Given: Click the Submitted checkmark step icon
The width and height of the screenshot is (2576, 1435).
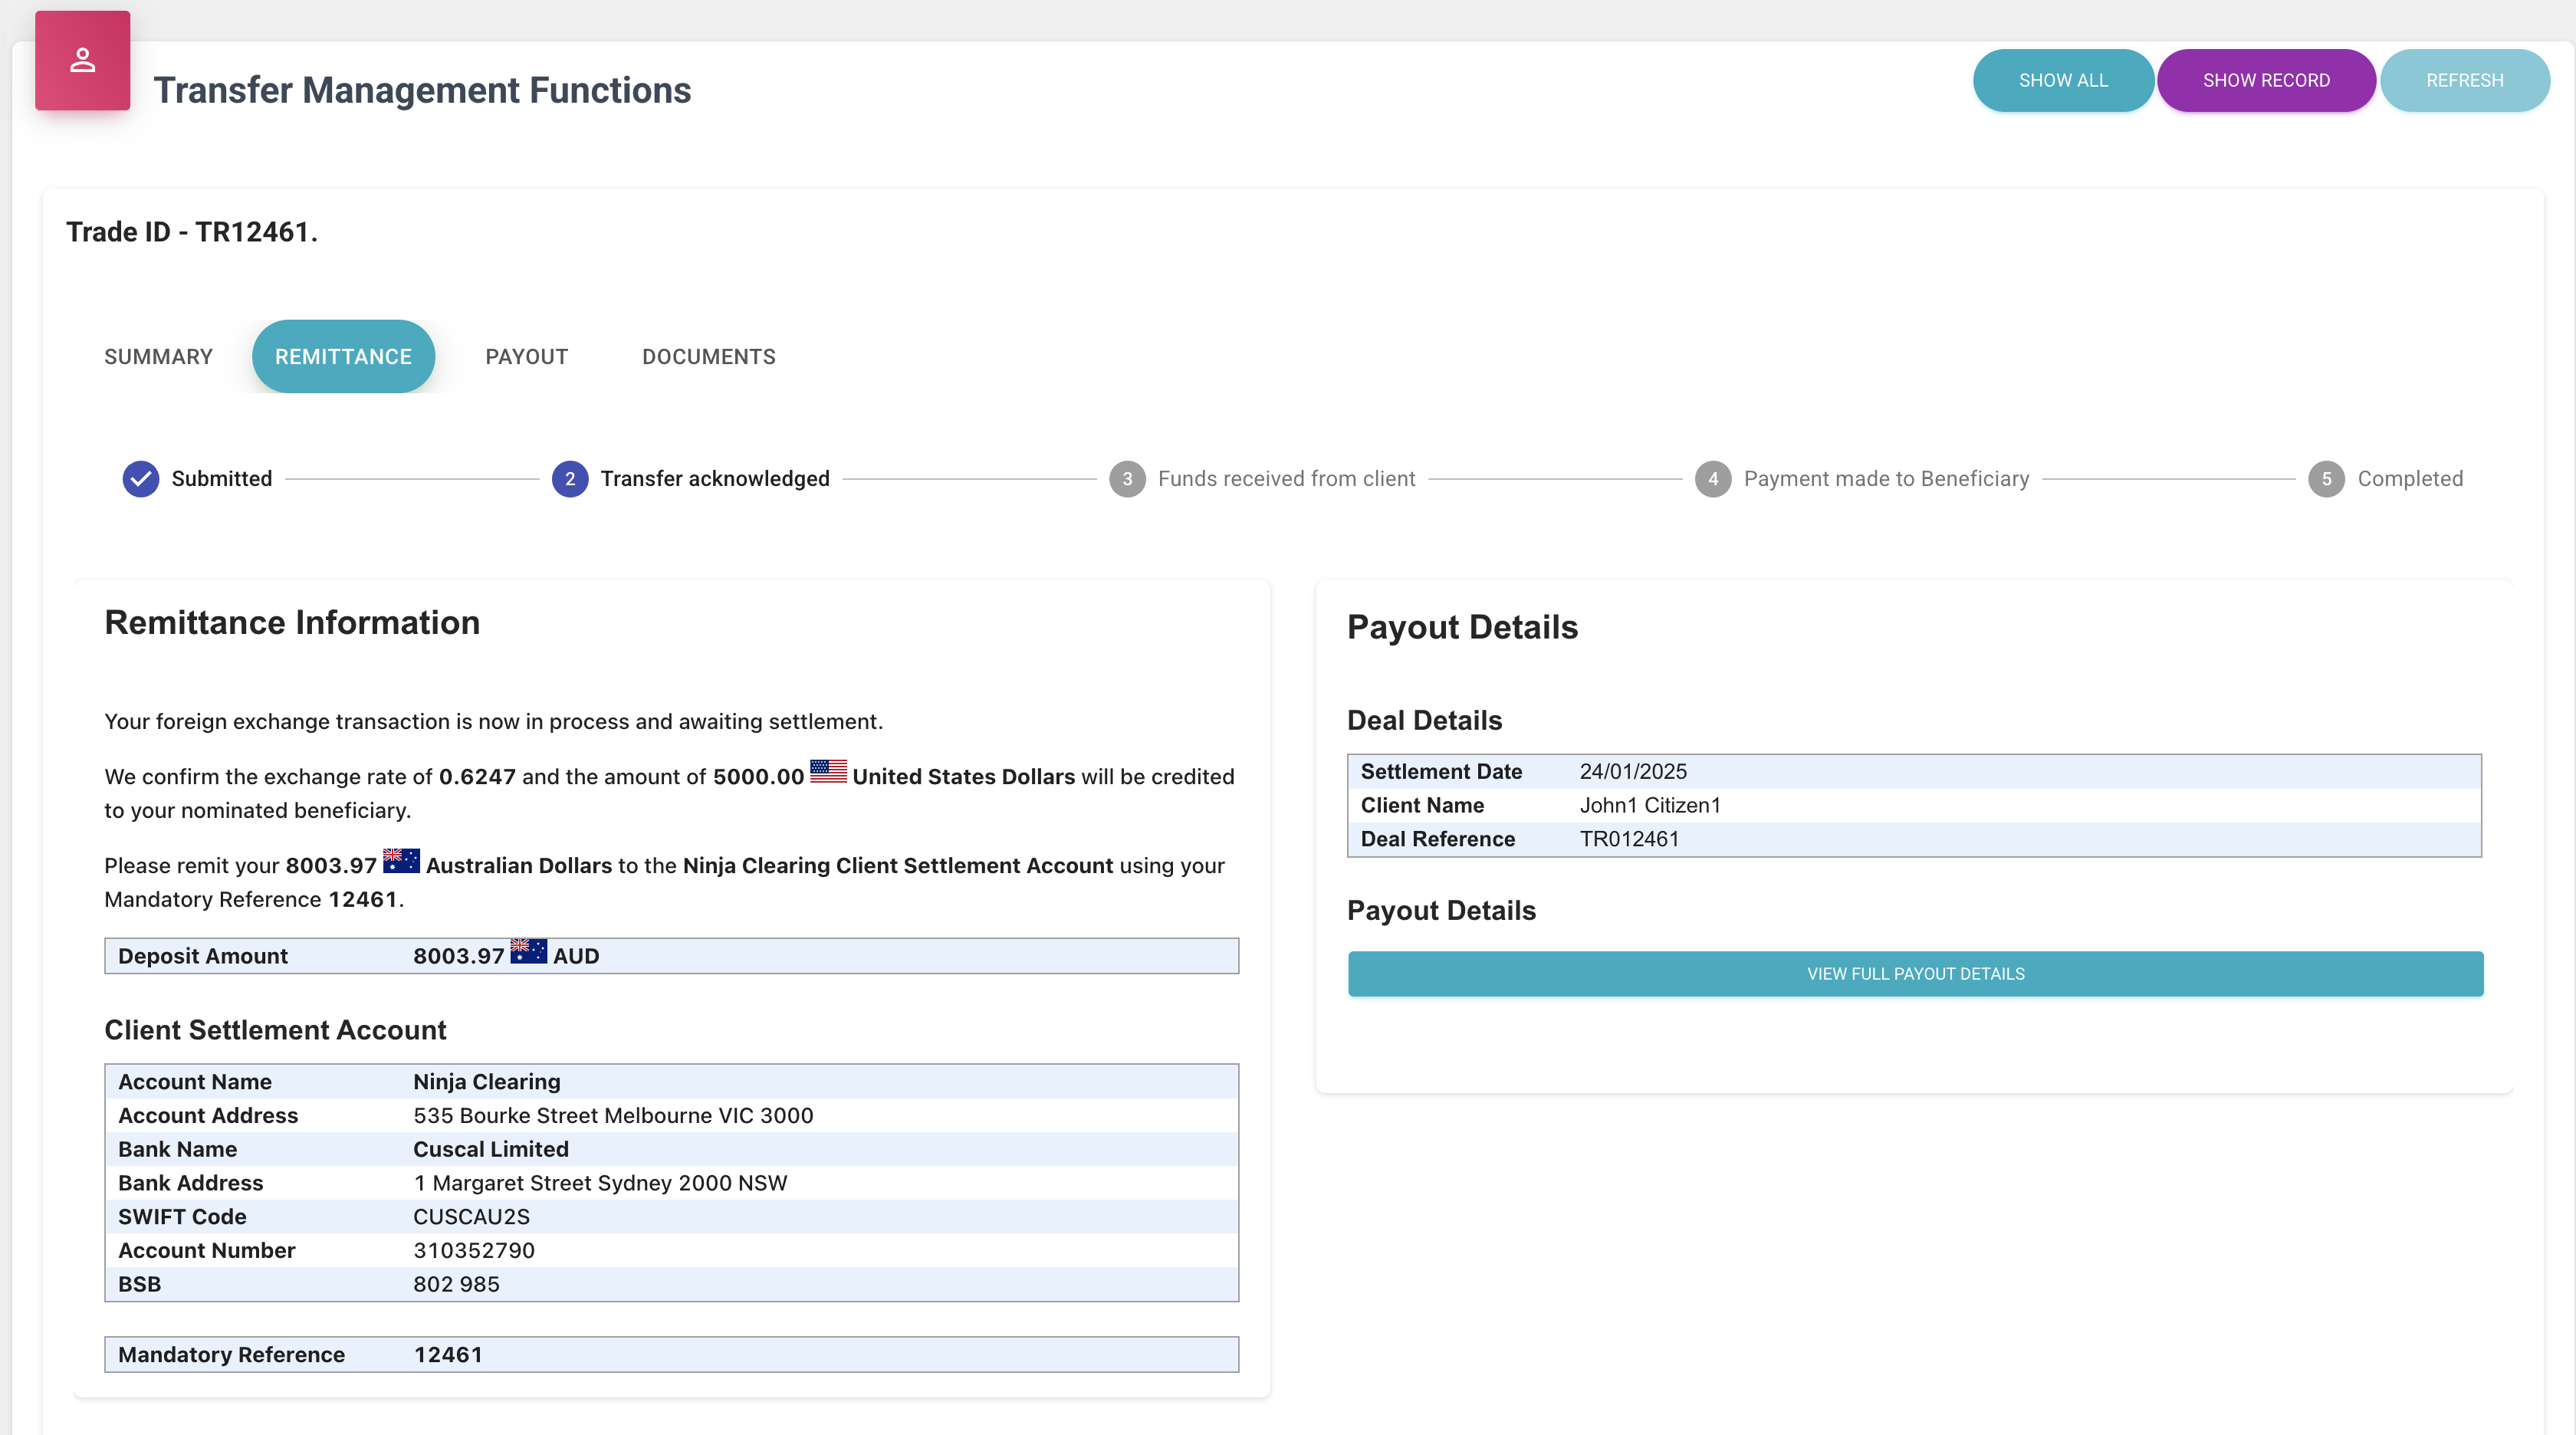Looking at the screenshot, I should [141, 479].
